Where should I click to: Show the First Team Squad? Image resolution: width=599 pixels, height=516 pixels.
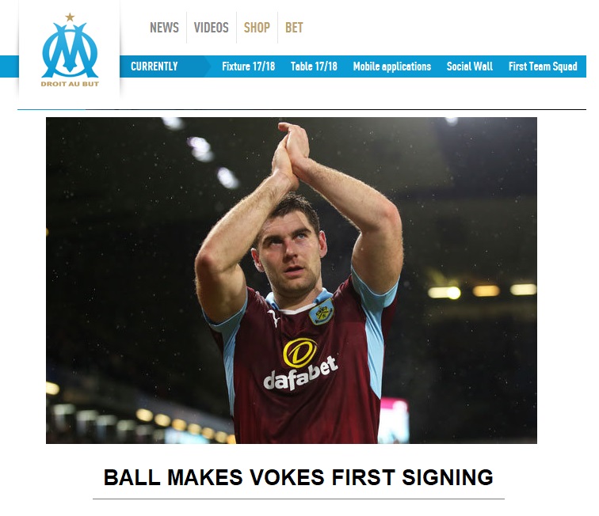[543, 66]
